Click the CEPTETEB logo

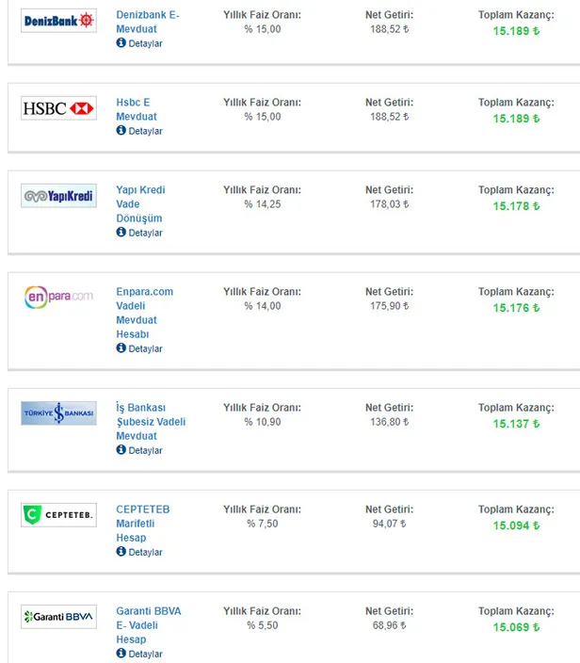click(58, 515)
